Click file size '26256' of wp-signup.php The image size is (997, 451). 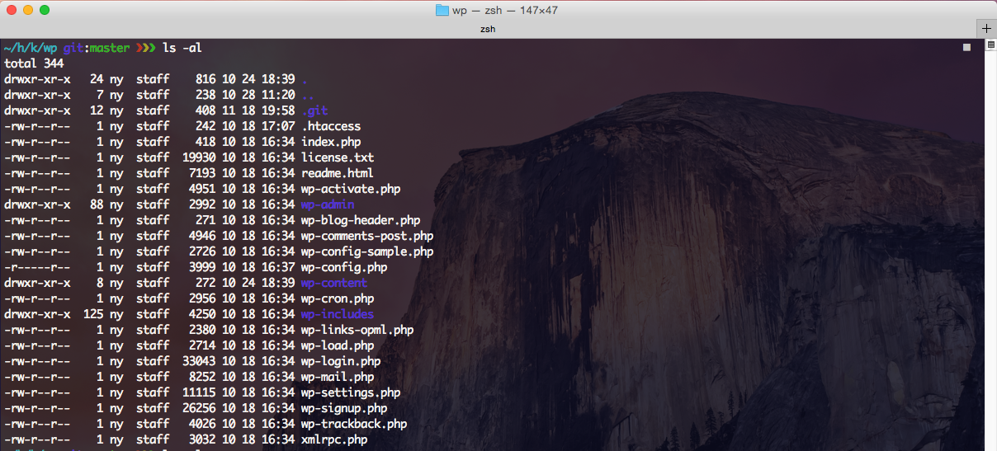point(199,408)
